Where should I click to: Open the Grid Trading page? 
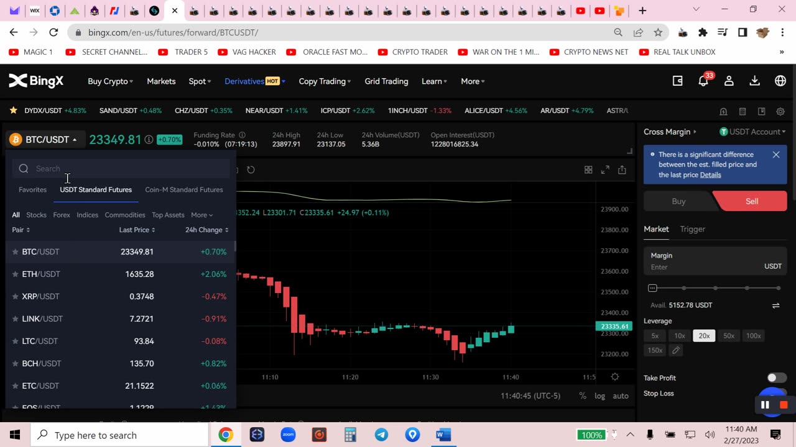386,81
